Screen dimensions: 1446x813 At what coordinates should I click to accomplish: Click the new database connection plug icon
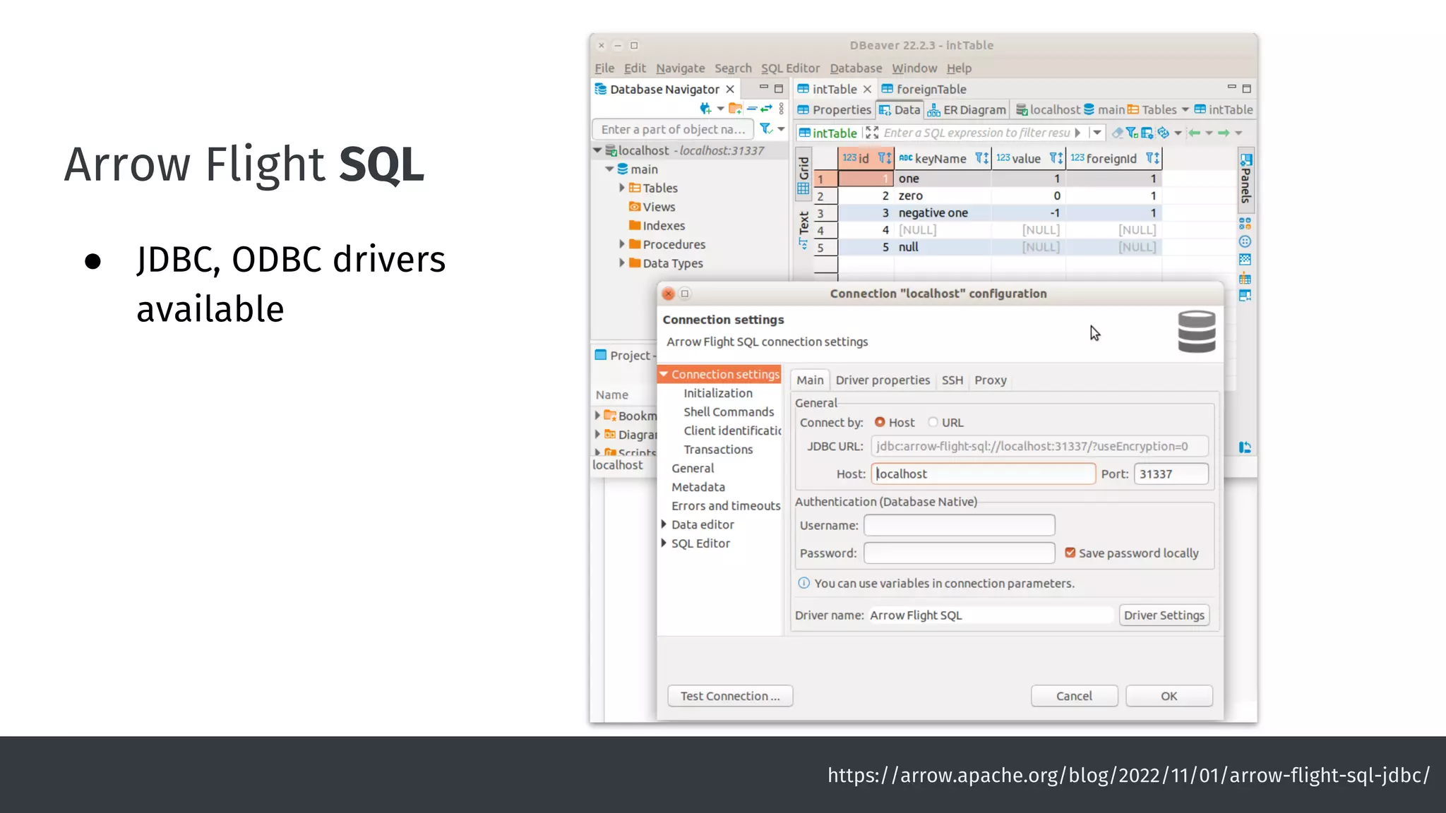coord(705,109)
